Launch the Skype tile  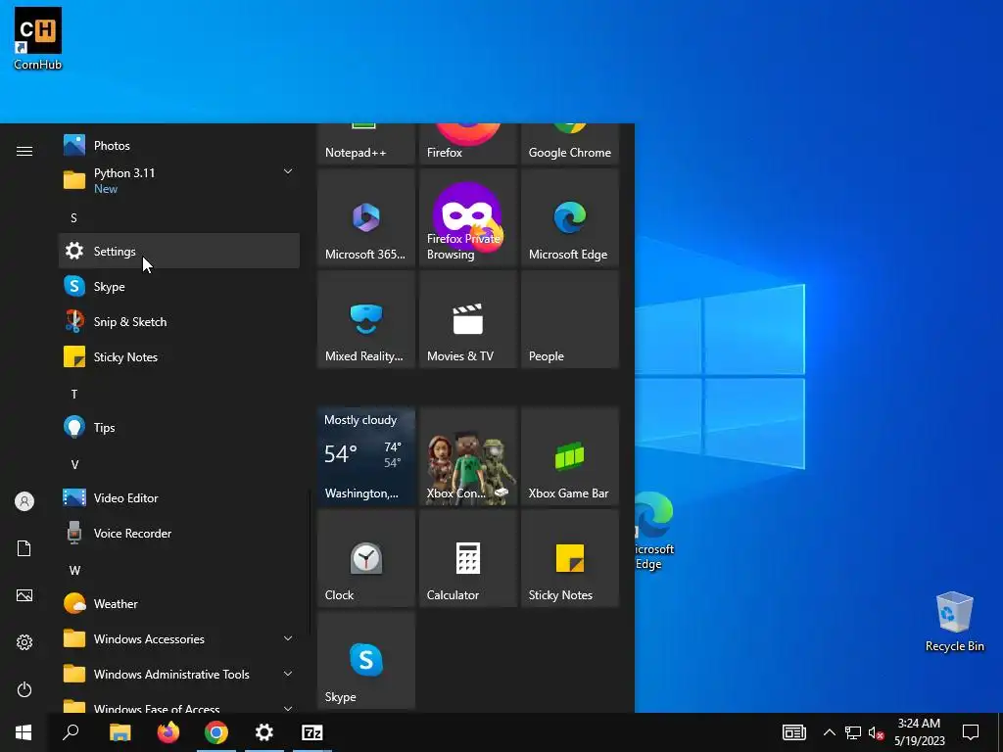366,660
